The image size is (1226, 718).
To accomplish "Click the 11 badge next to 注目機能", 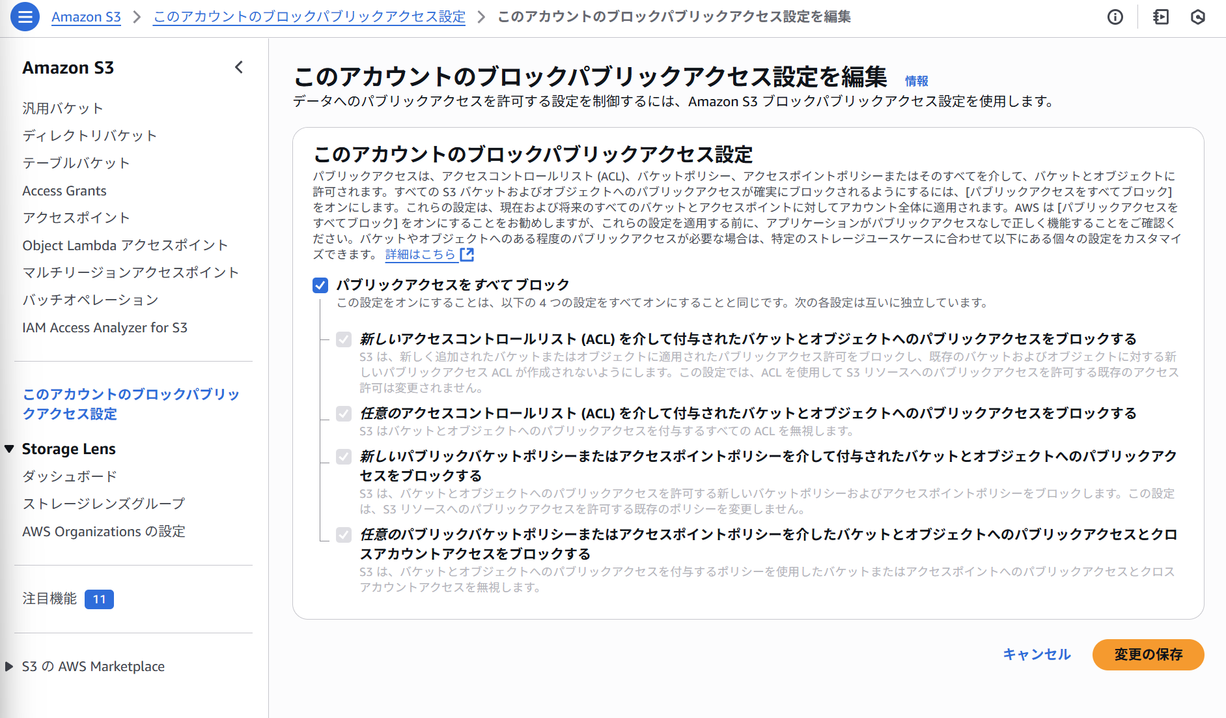I will [99, 599].
